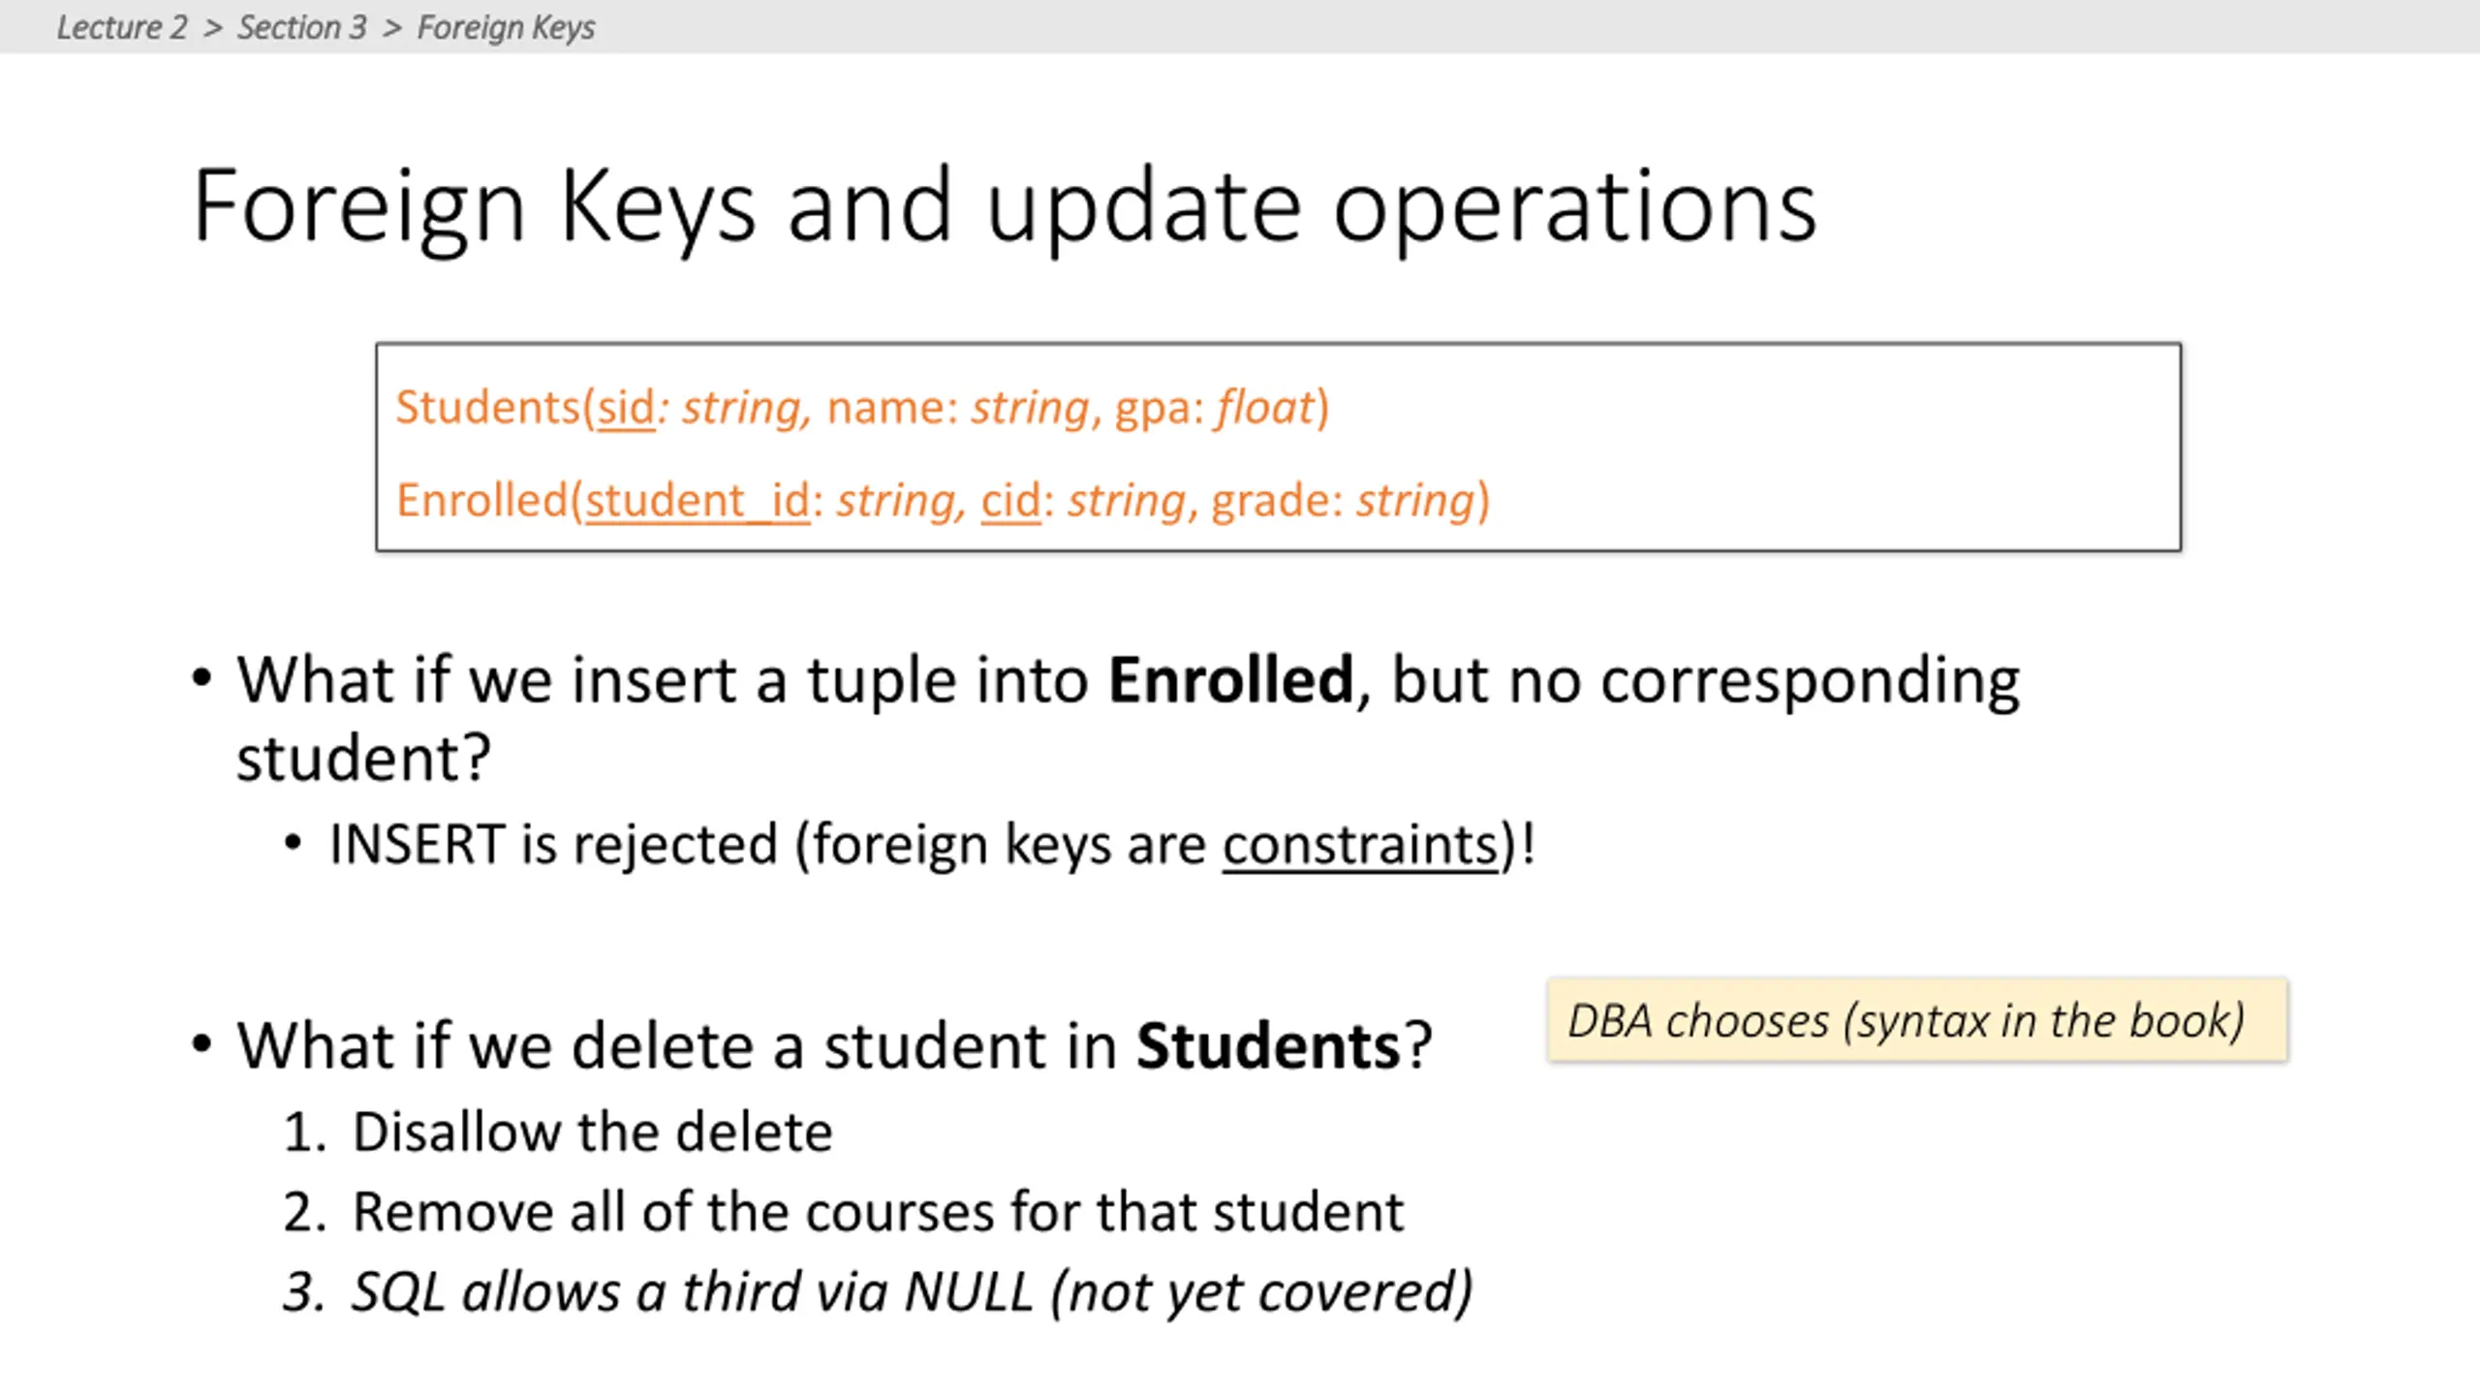This screenshot has height=1395, width=2480.
Task: Click option 2 Remove all of the courses
Action: [x=843, y=1212]
